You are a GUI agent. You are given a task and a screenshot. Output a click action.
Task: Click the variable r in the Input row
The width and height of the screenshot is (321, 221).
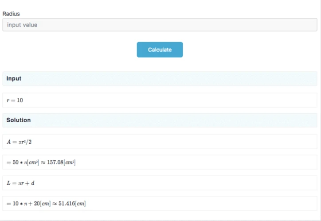click(8, 101)
